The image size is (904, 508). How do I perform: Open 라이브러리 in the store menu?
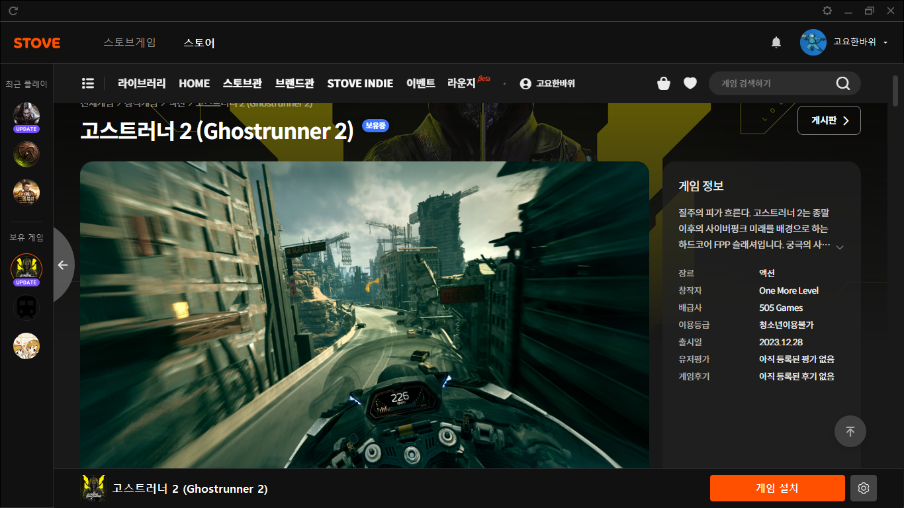coord(142,83)
